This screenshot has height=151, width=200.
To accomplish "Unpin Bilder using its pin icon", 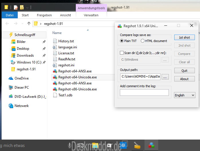I will tap(44, 42).
